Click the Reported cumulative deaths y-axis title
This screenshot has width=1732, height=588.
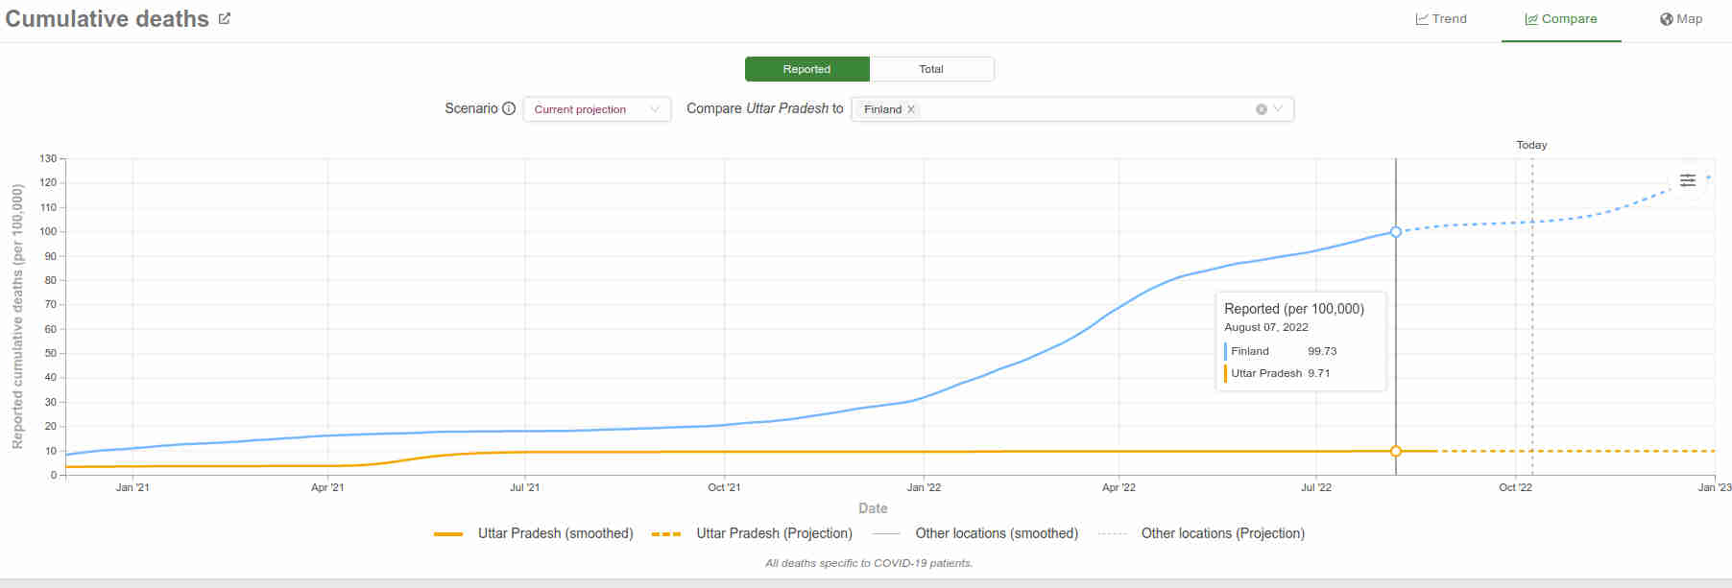click(17, 317)
